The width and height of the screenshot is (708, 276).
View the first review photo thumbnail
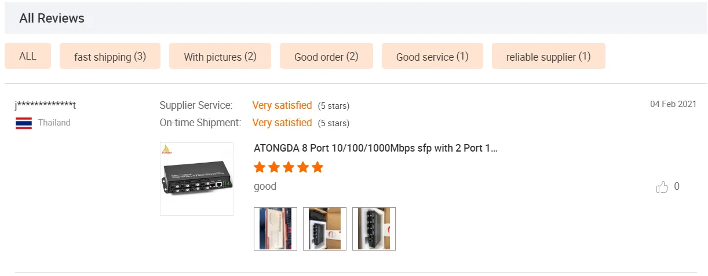tap(275, 229)
